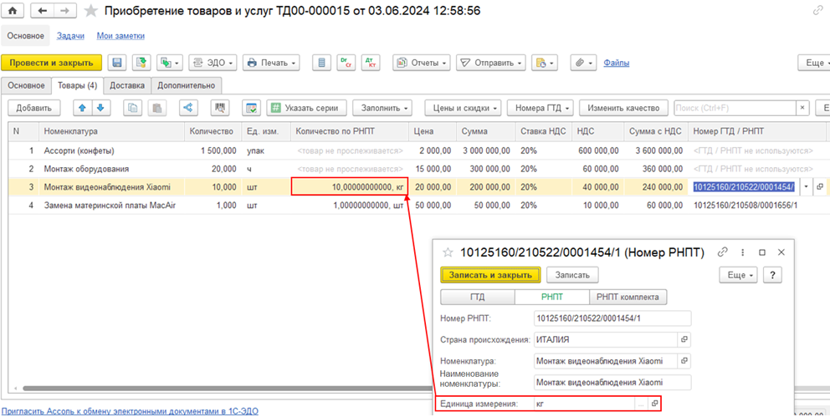Go to the home page icon

coord(13,11)
